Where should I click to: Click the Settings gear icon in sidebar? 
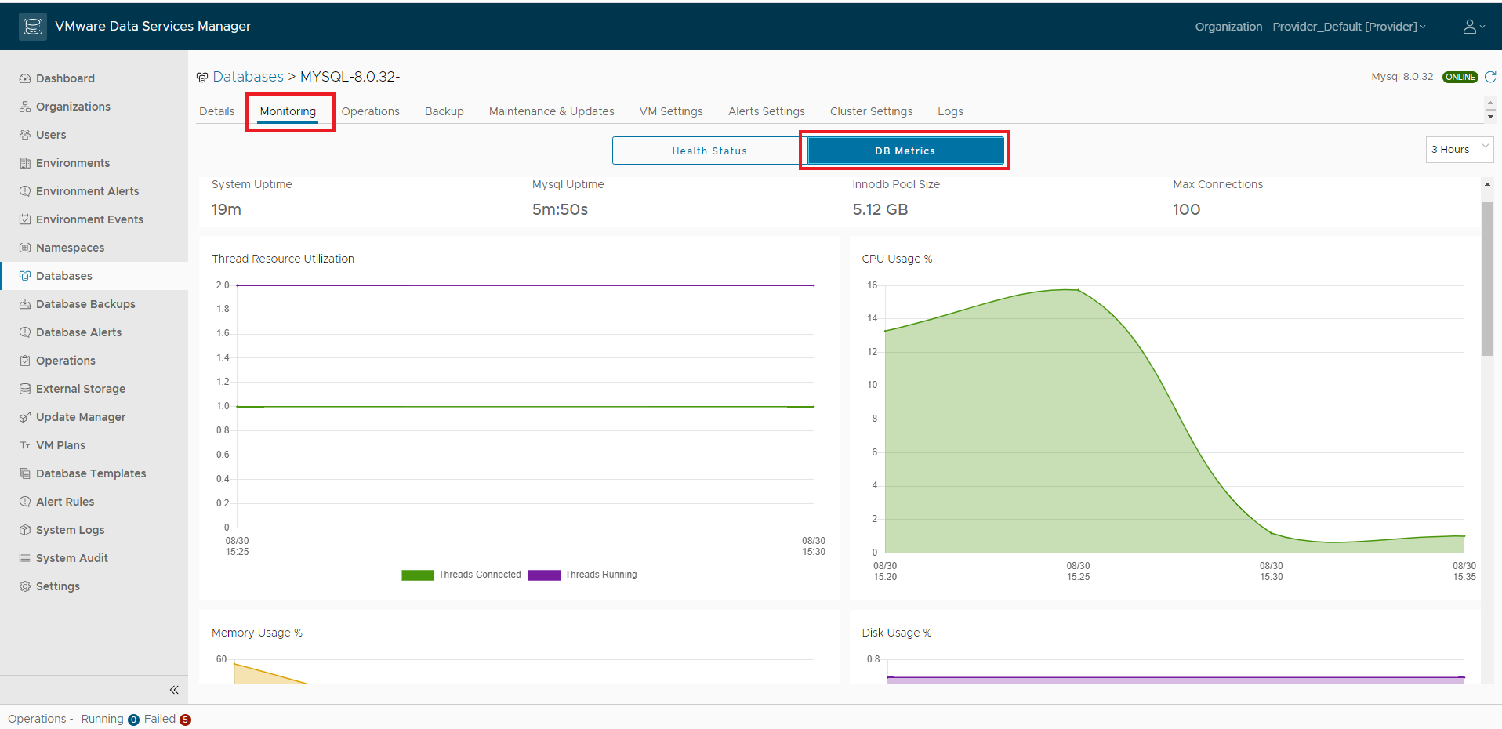(25, 586)
